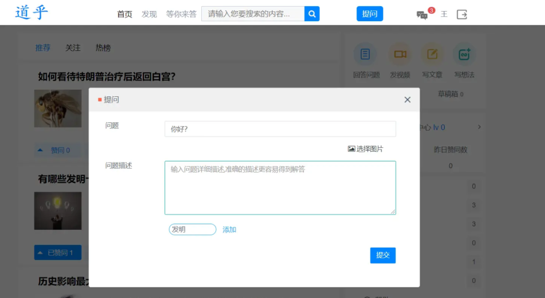
Task: Submit the question with 提交 button
Action: tap(383, 255)
